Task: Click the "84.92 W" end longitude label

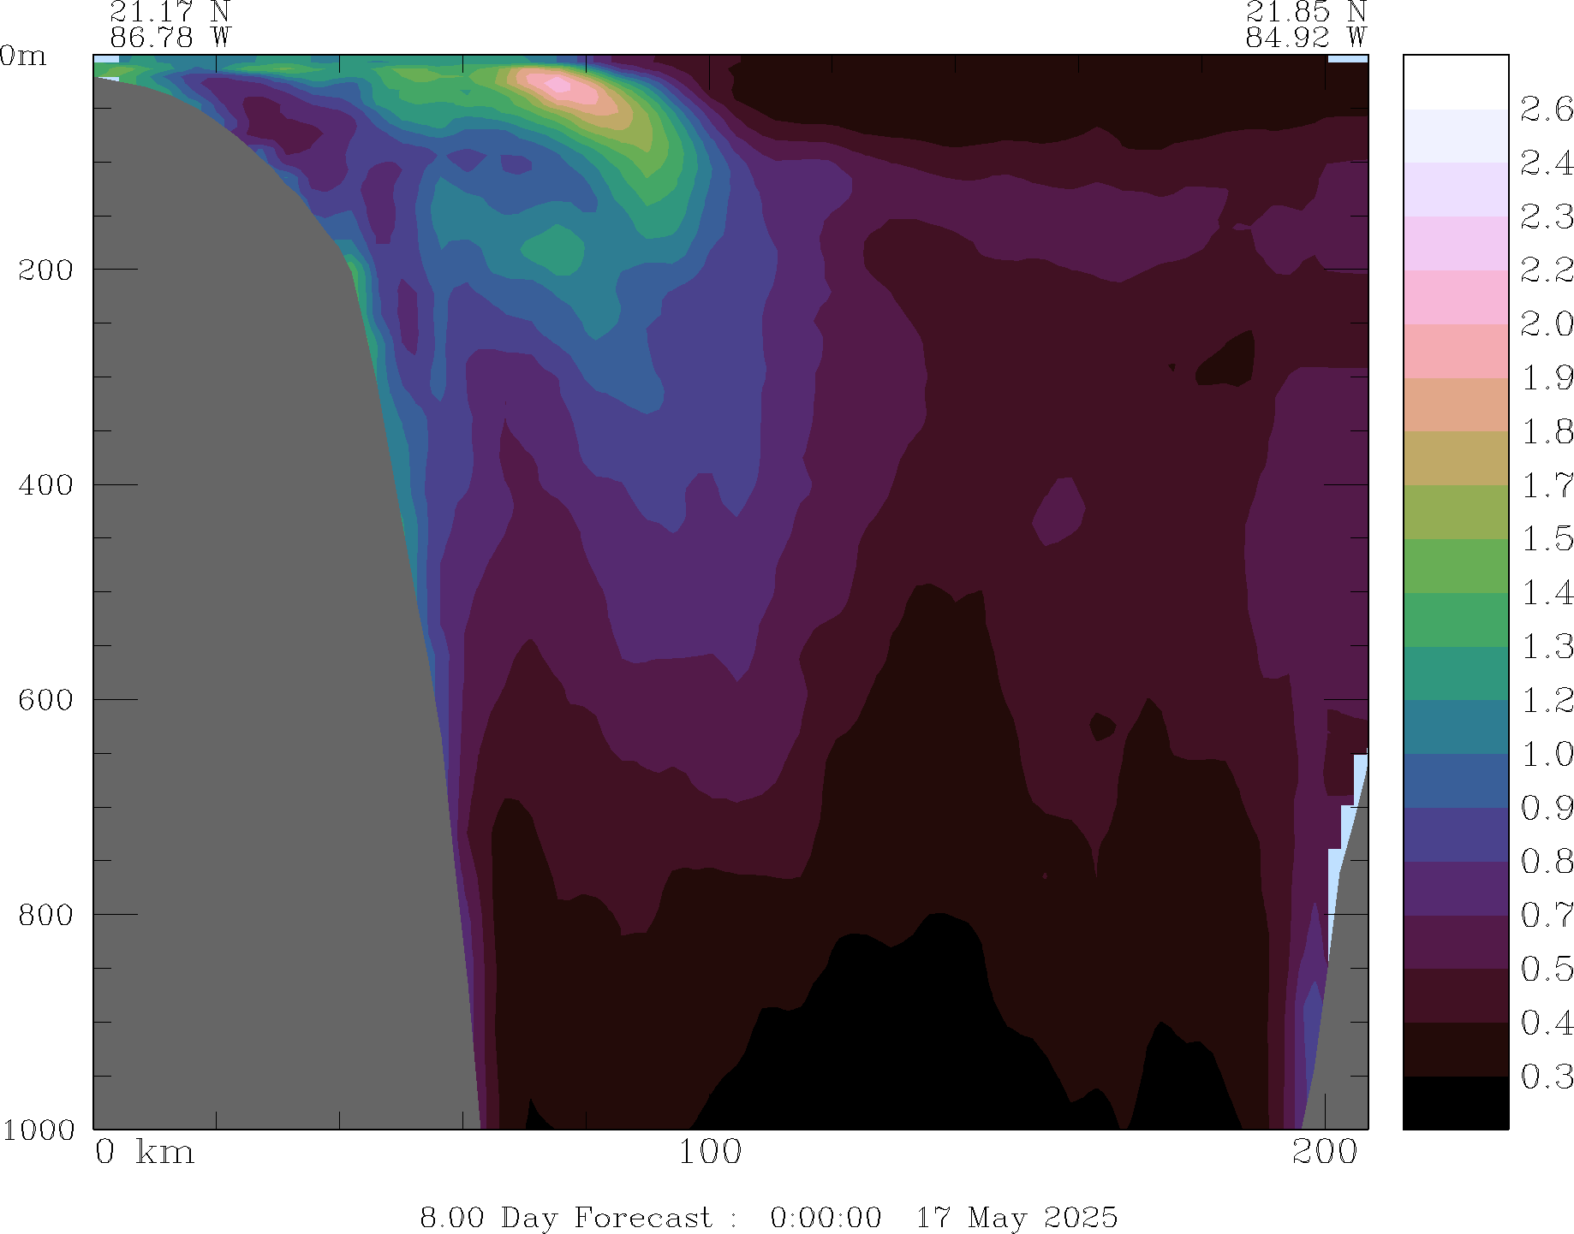Action: [x=1306, y=38]
